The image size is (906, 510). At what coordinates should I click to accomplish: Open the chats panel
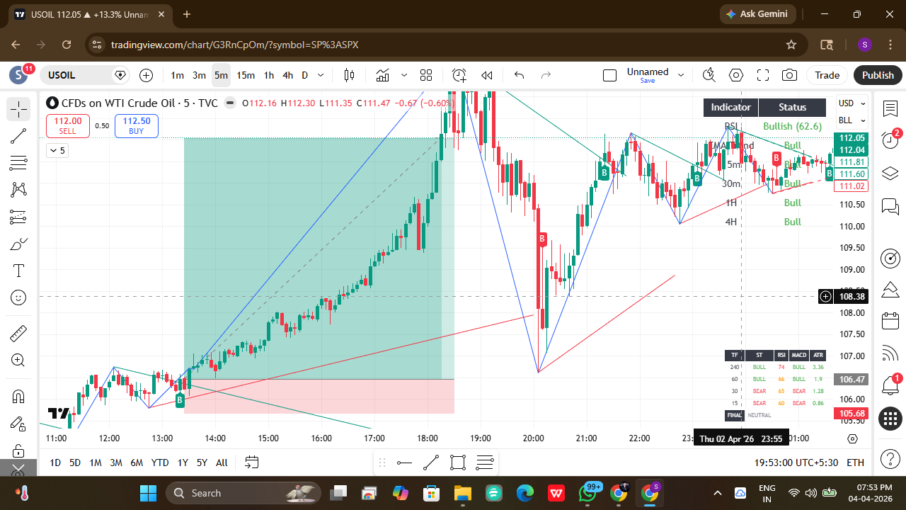[890, 207]
